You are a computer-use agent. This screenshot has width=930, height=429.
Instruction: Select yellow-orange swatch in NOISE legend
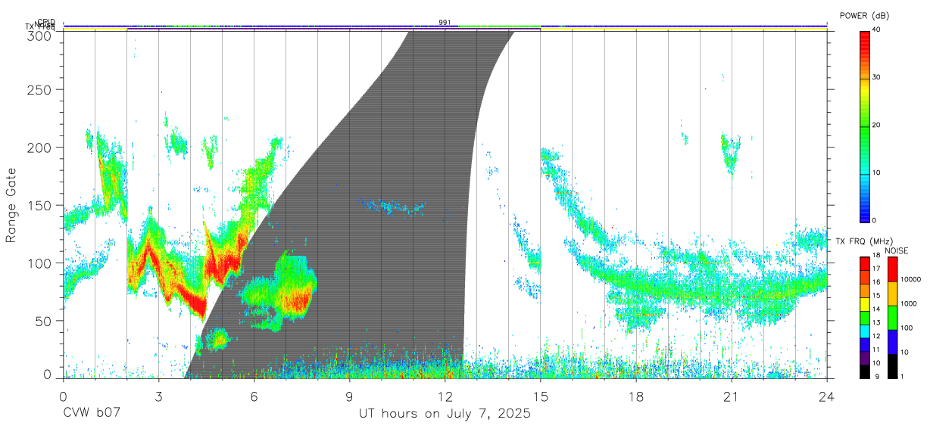[x=892, y=294]
